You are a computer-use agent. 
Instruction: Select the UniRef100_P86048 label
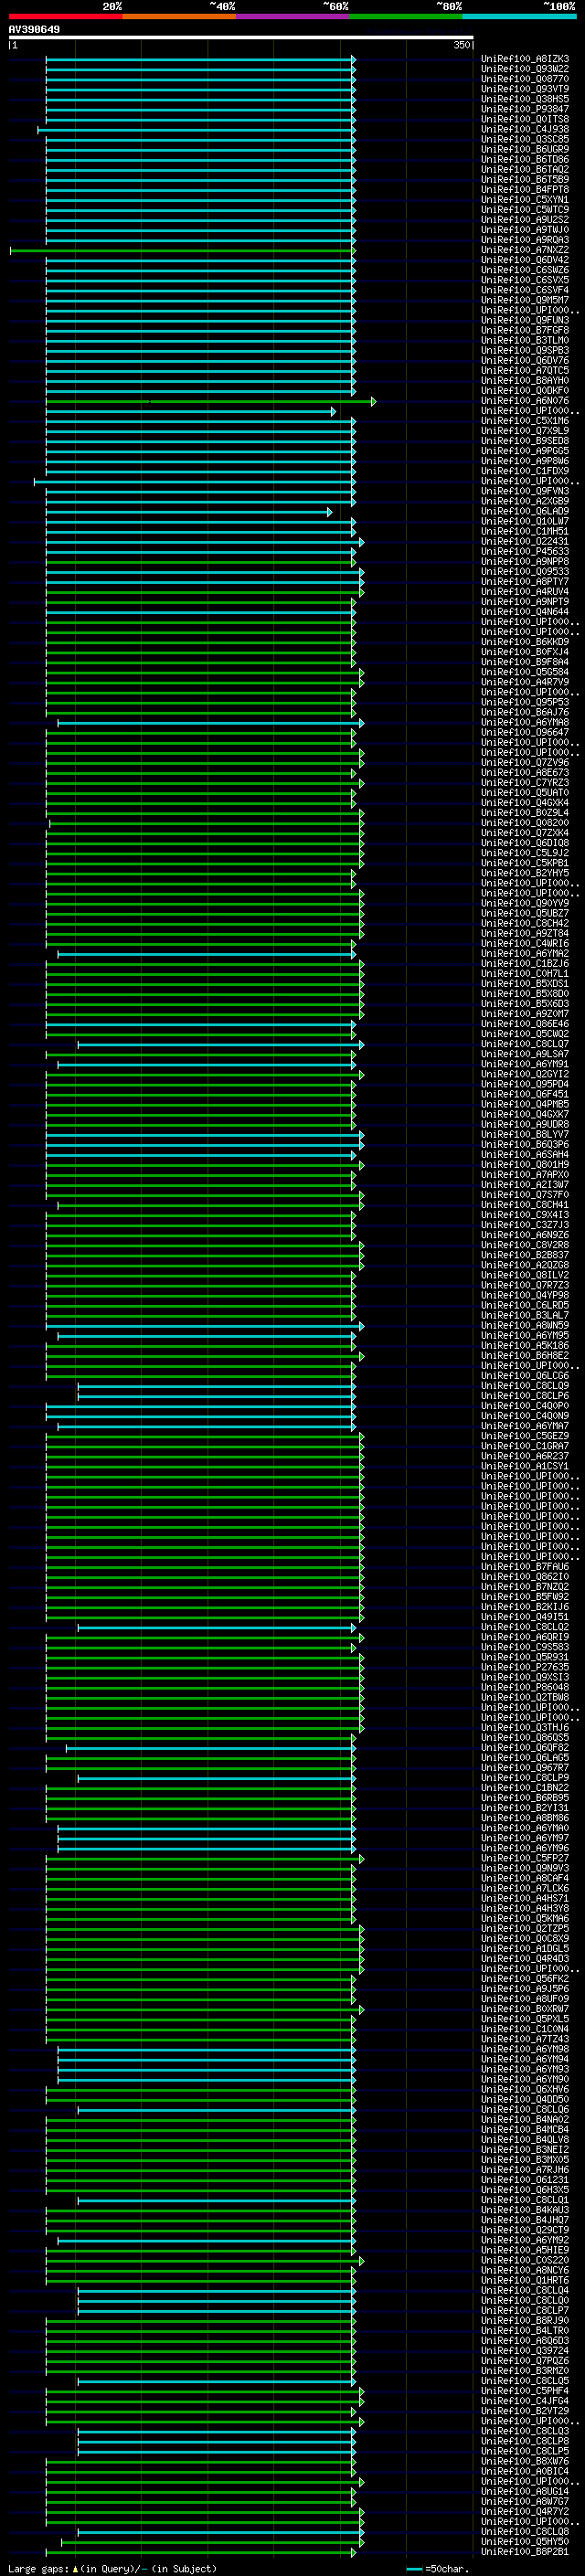[x=525, y=1687]
